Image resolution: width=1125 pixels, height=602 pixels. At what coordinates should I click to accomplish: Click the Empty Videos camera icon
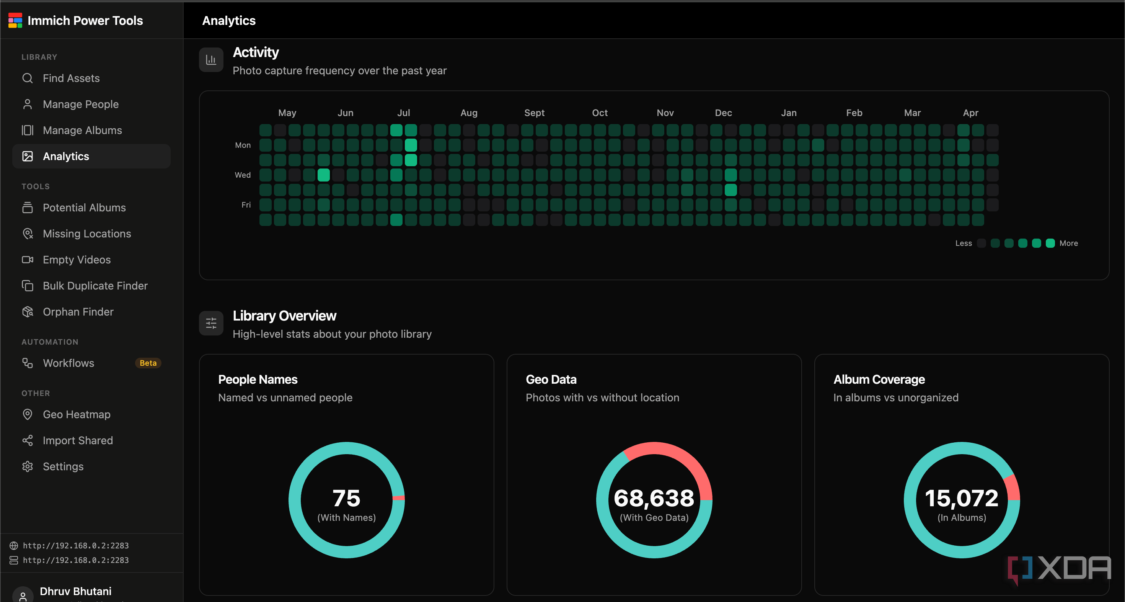pos(28,260)
